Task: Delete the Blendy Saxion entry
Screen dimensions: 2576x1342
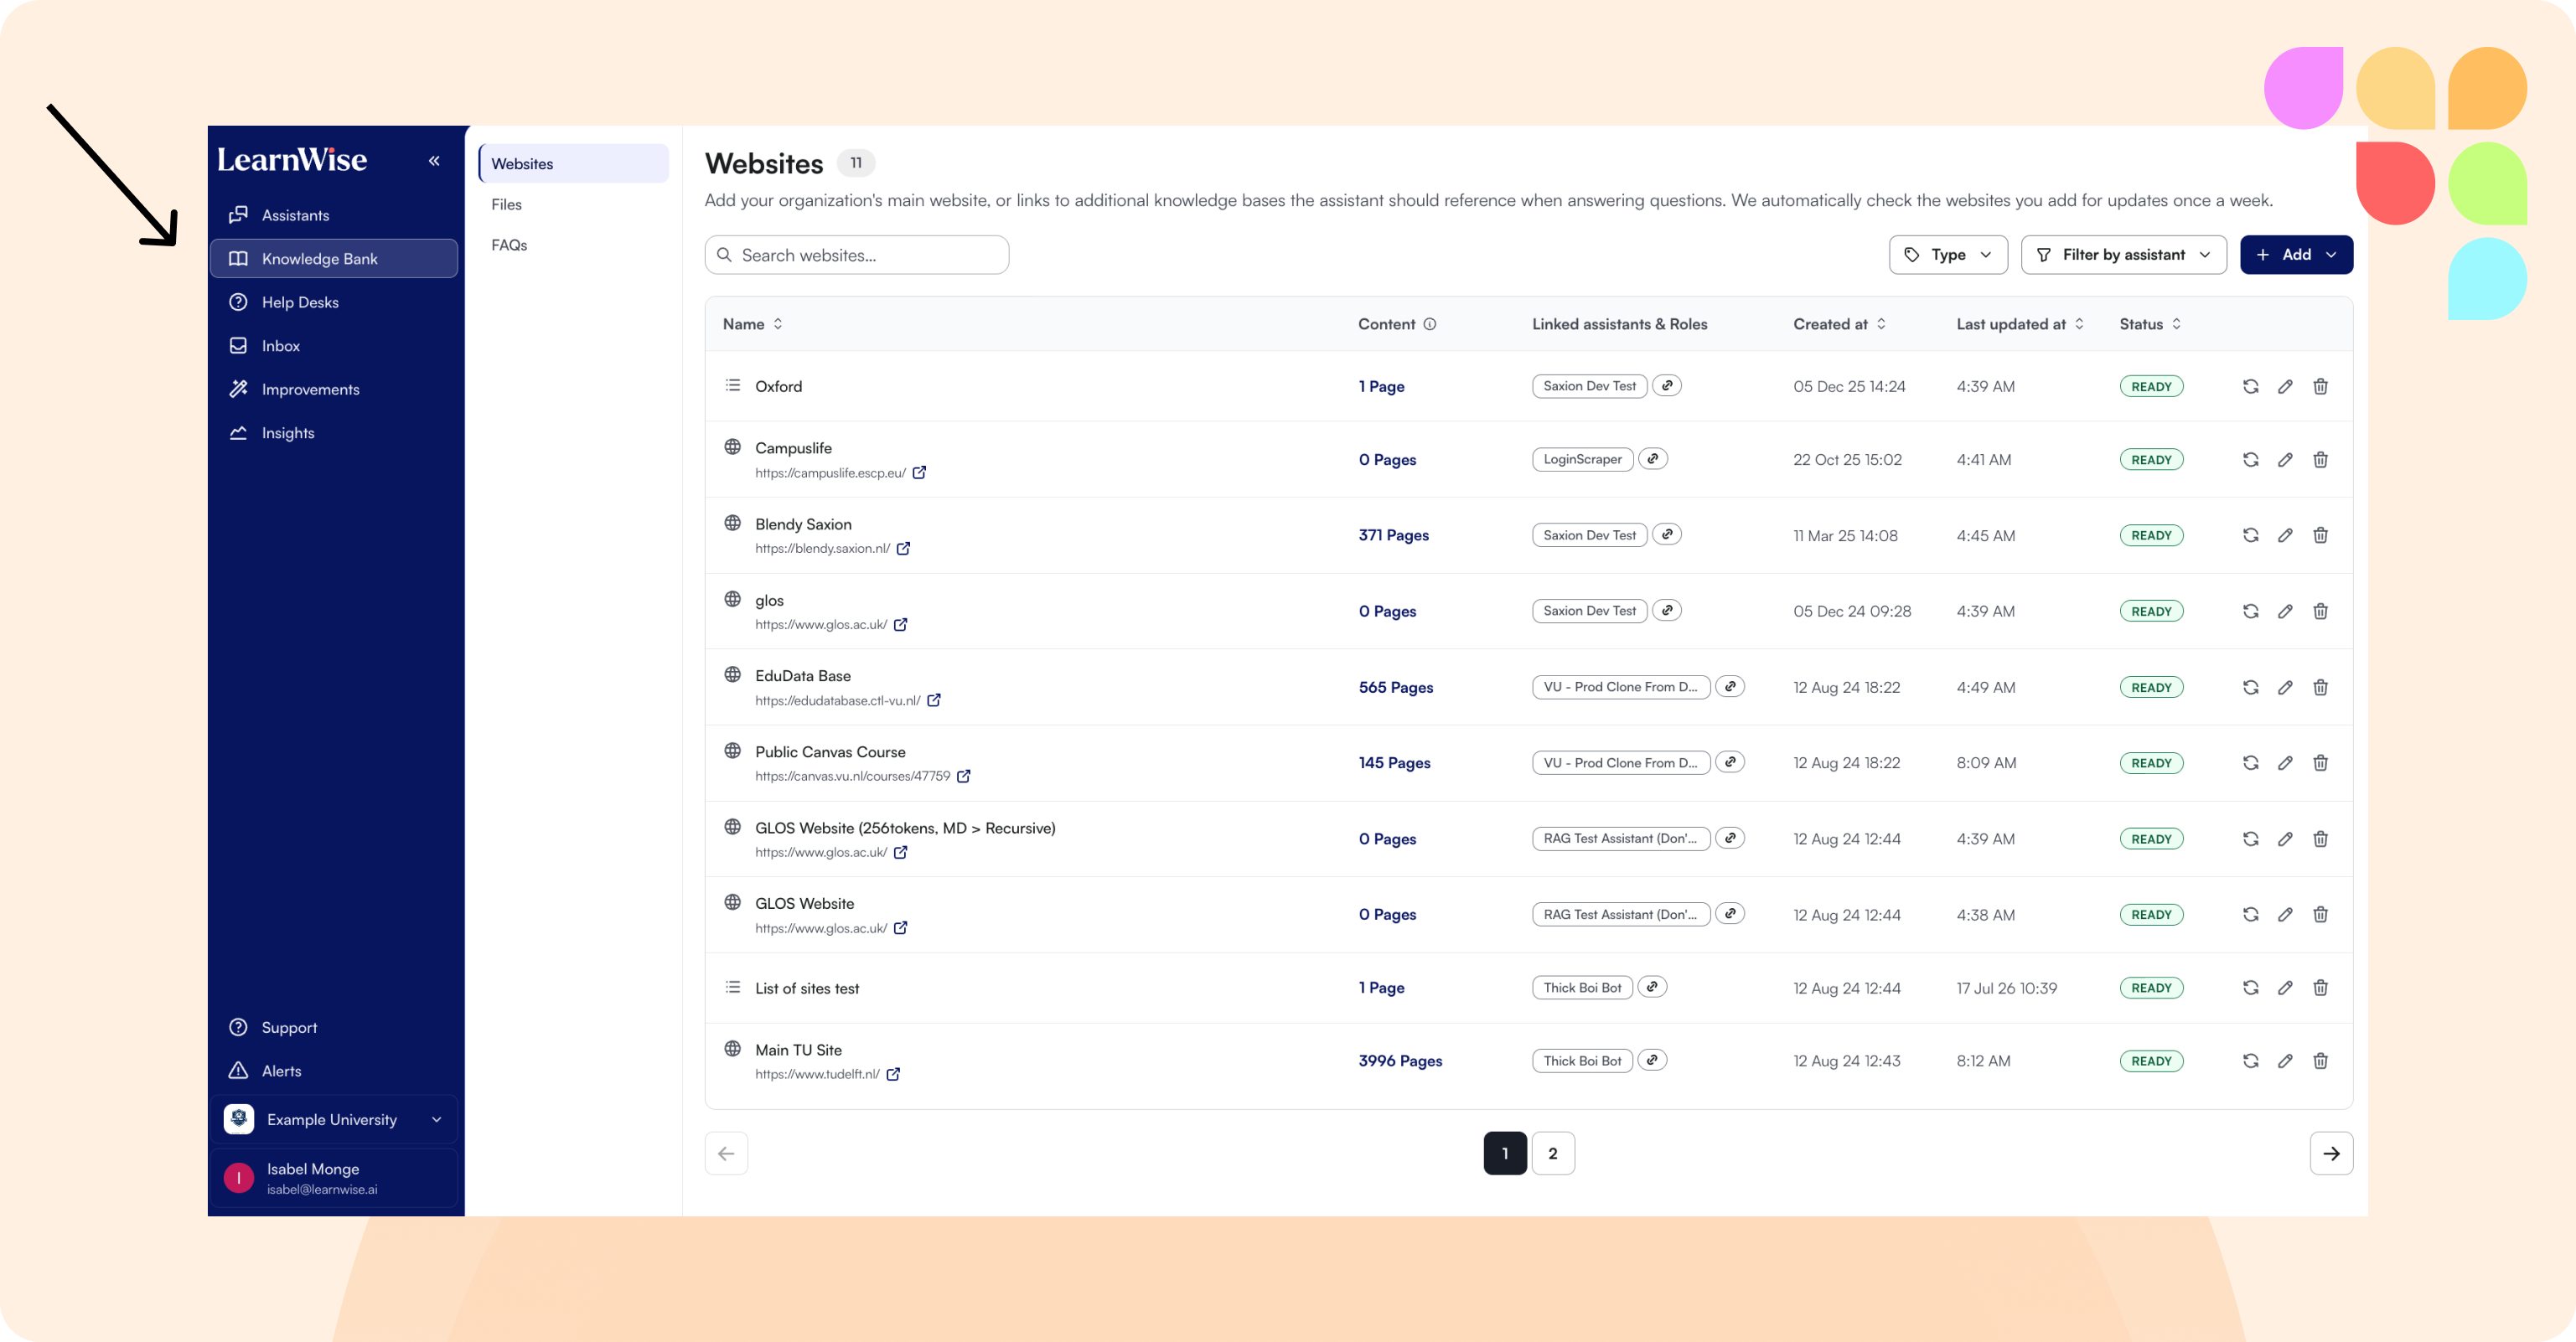Action: [2320, 536]
